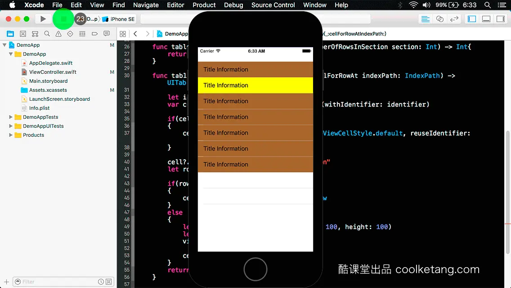511x288 pixels.
Task: Open the Source Control menu
Action: coord(273,5)
